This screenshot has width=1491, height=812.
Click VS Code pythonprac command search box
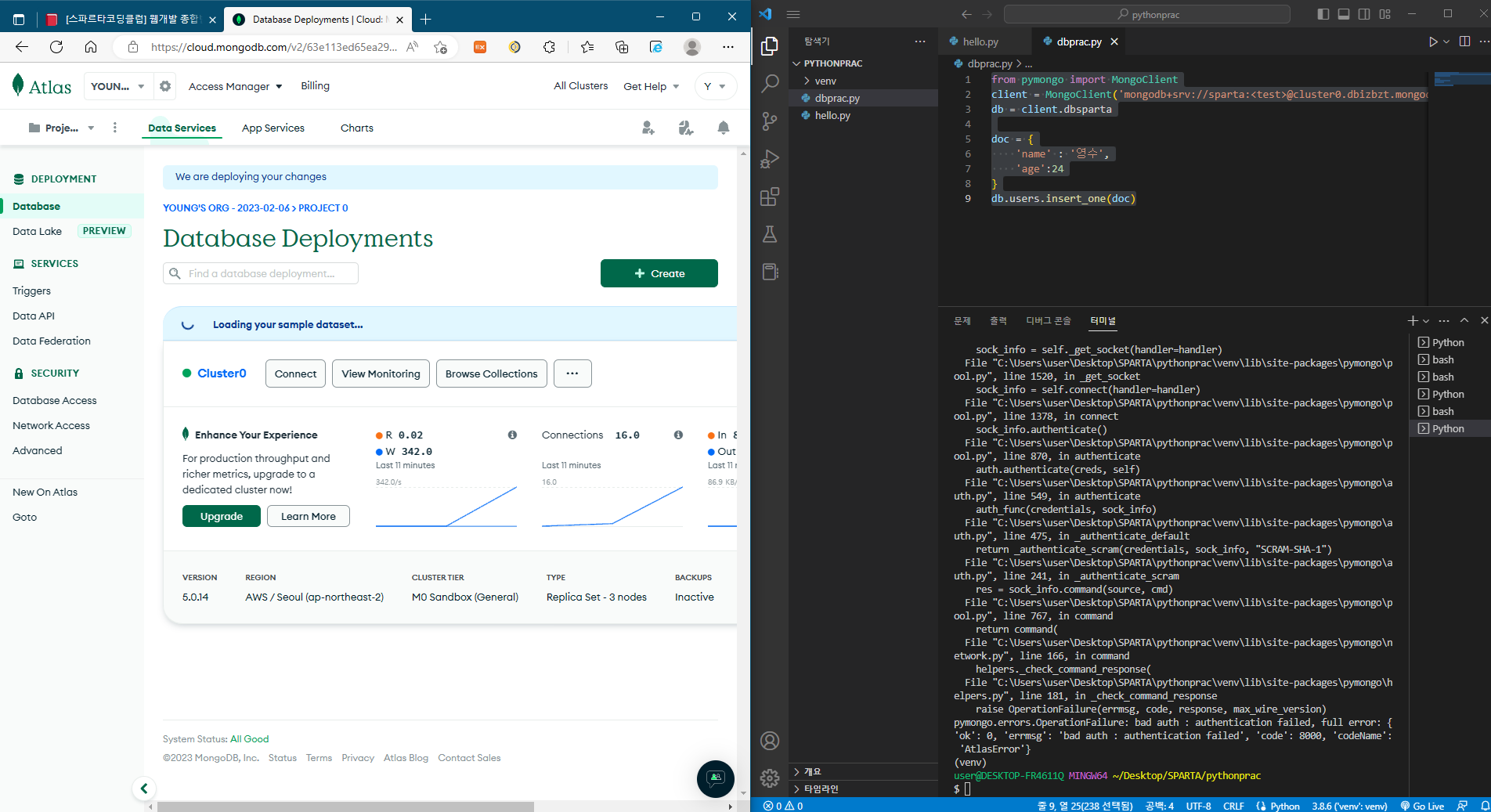[x=1147, y=14]
